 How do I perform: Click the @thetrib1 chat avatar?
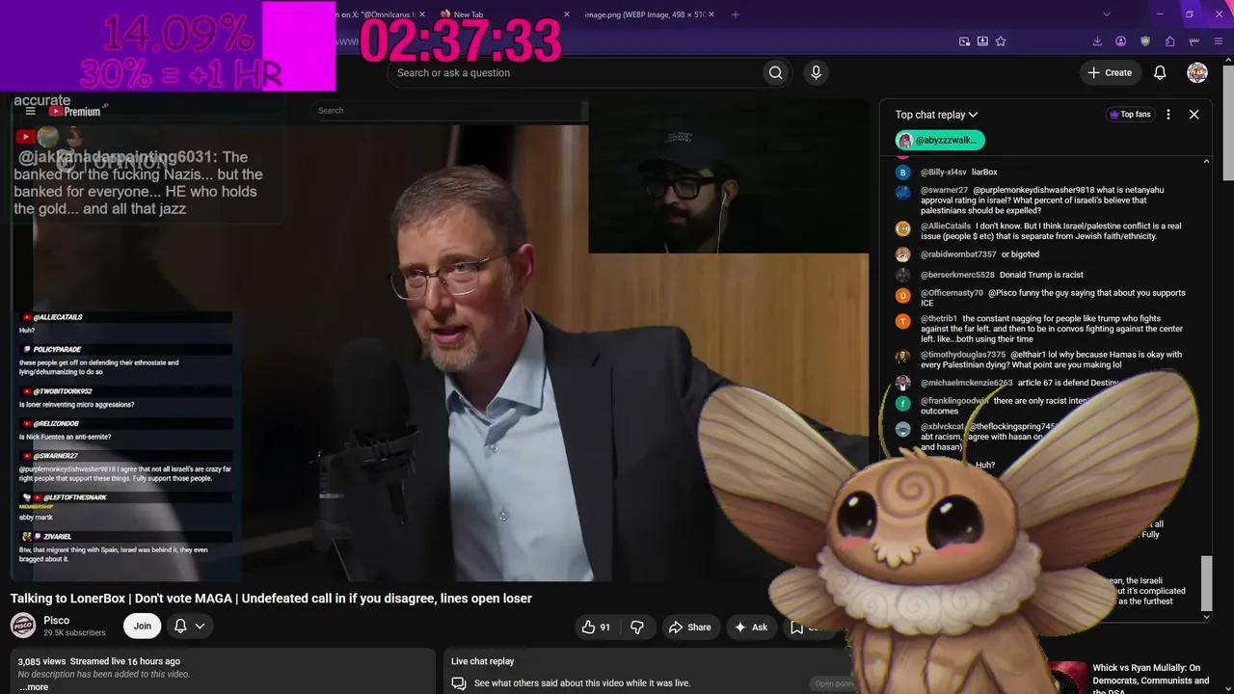click(x=902, y=322)
